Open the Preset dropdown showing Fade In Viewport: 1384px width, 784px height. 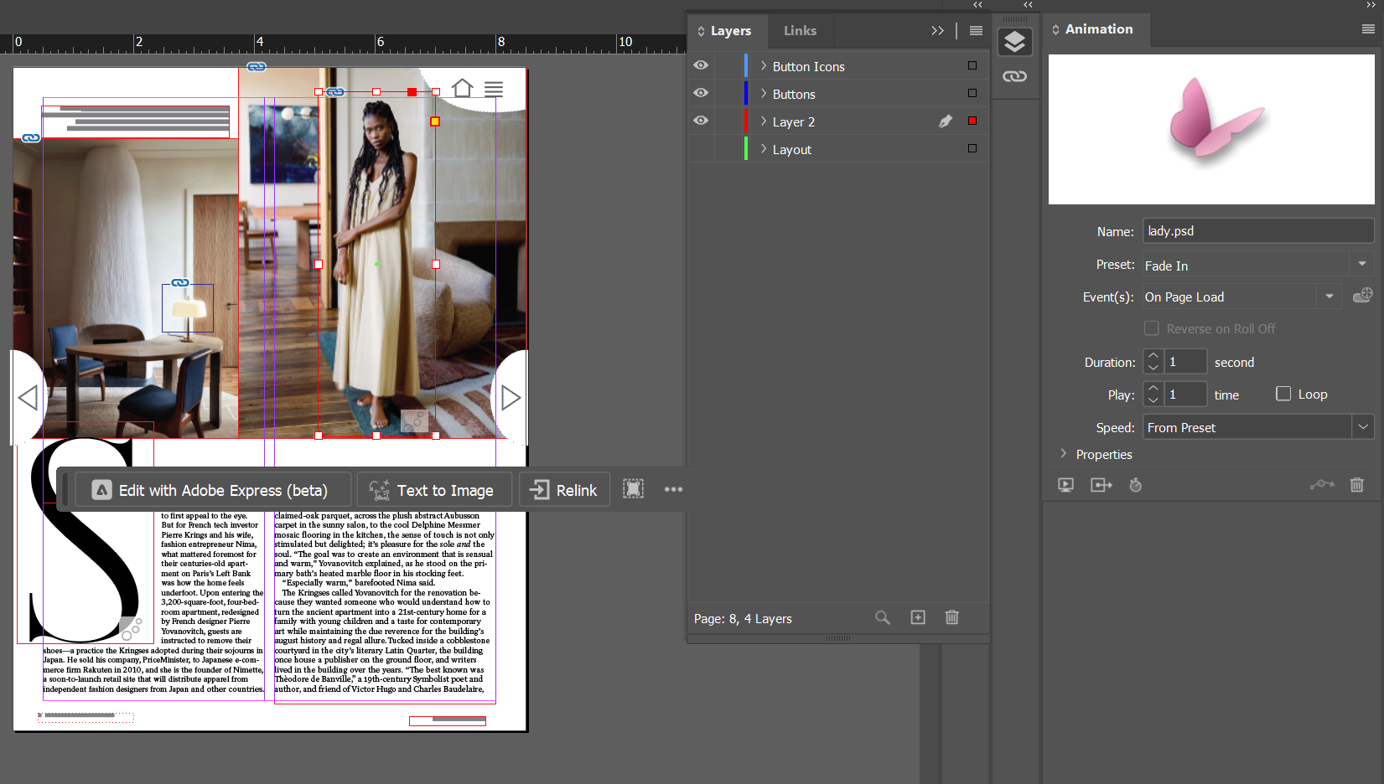pyautogui.click(x=1361, y=263)
